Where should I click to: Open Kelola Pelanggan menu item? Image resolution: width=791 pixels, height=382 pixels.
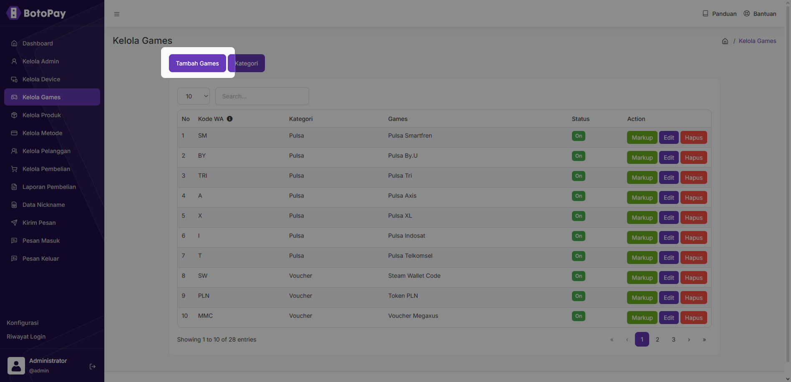[52, 151]
